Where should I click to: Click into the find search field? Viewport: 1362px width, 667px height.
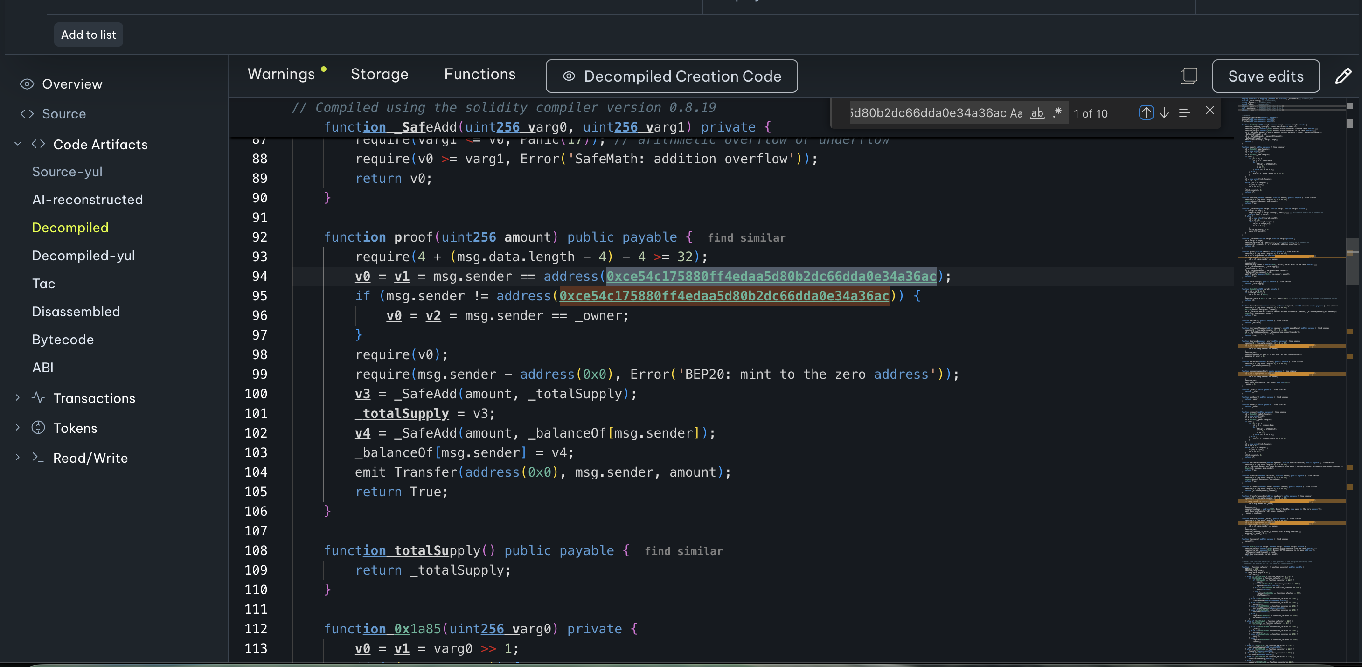927,113
